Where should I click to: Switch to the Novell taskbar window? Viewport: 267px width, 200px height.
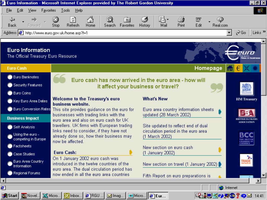[30, 196]
